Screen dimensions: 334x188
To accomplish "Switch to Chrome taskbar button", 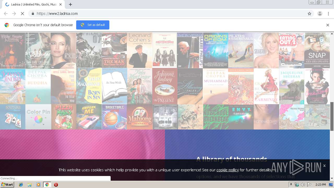I will click(x=47, y=185).
